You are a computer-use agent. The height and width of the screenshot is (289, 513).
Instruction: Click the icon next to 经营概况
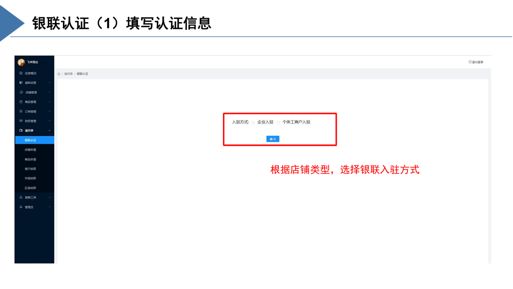[x=21, y=73]
